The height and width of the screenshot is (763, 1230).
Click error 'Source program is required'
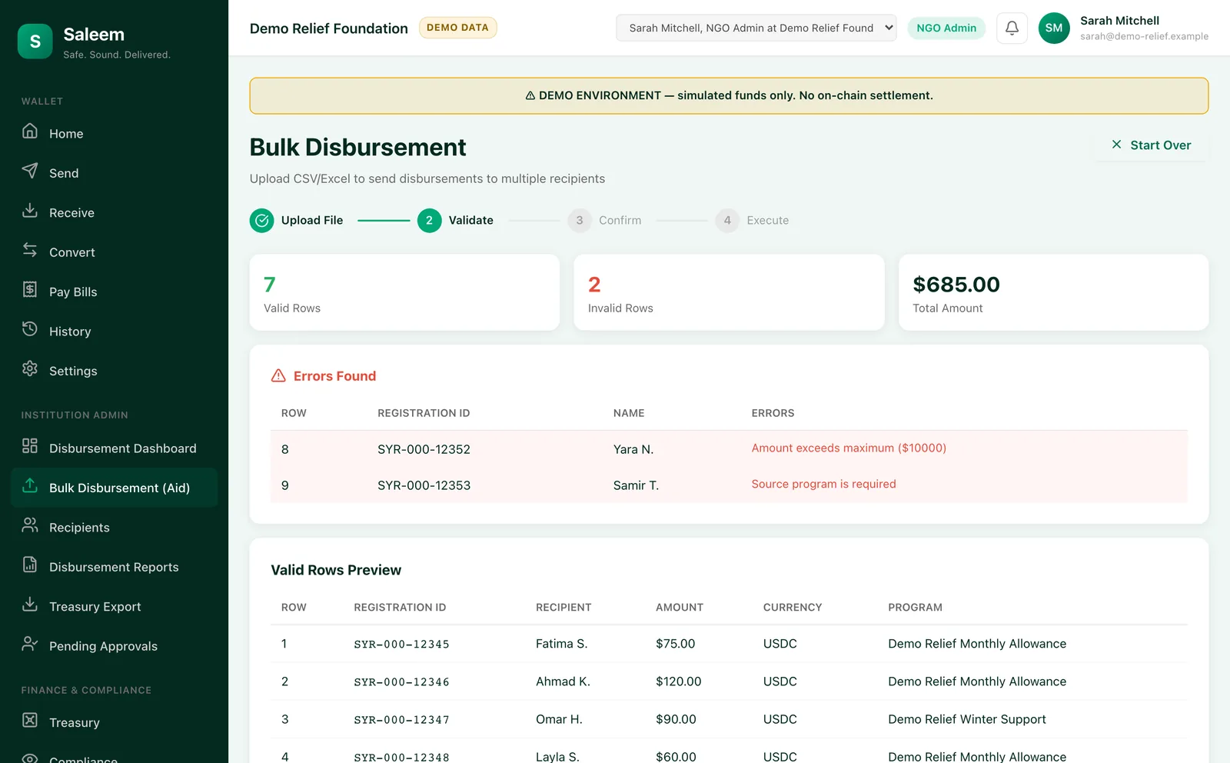click(823, 484)
